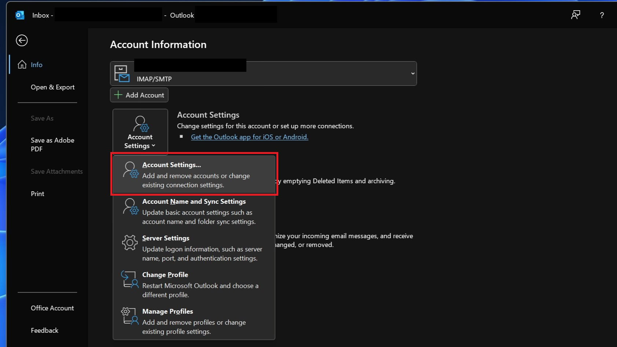
Task: Open Office Account page
Action: [x=52, y=308]
